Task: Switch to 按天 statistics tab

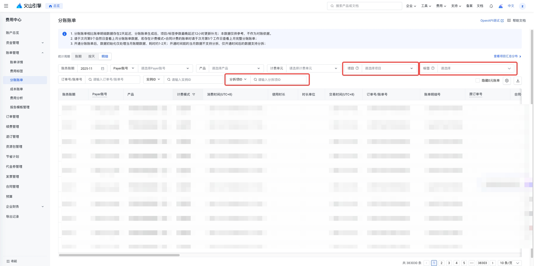Action: point(92,56)
